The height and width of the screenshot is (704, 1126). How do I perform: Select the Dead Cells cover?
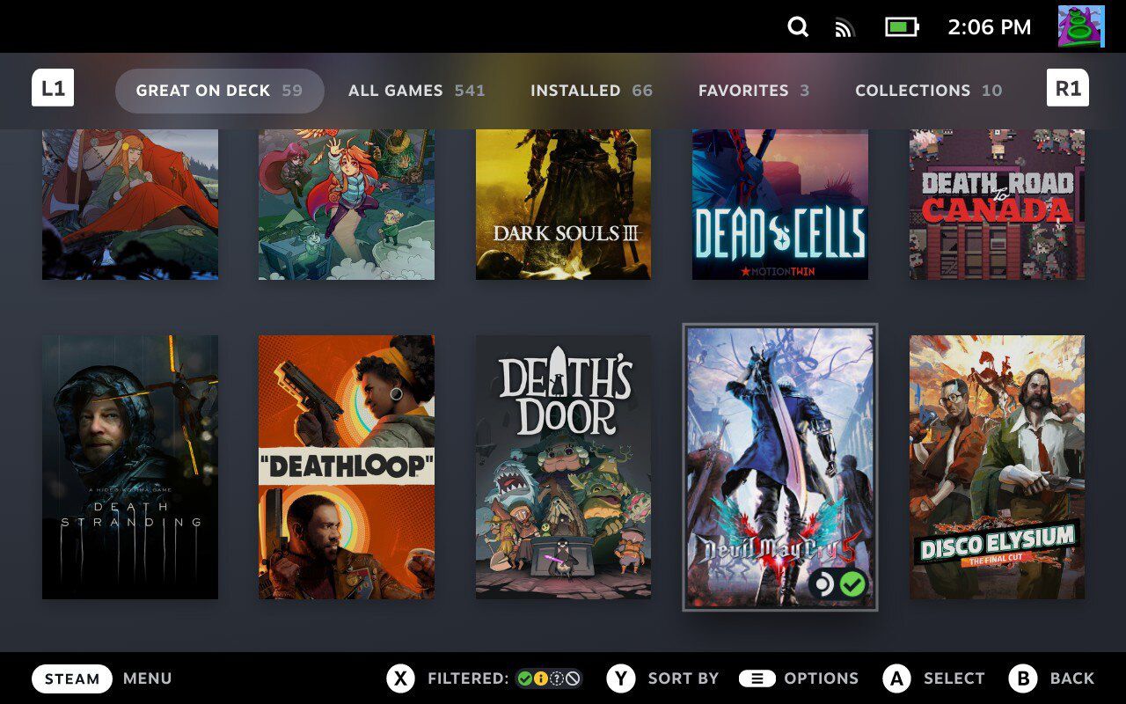pos(780,204)
